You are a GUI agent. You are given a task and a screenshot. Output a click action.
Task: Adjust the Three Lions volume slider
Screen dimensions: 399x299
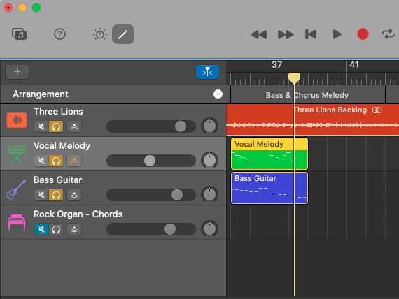click(151, 126)
